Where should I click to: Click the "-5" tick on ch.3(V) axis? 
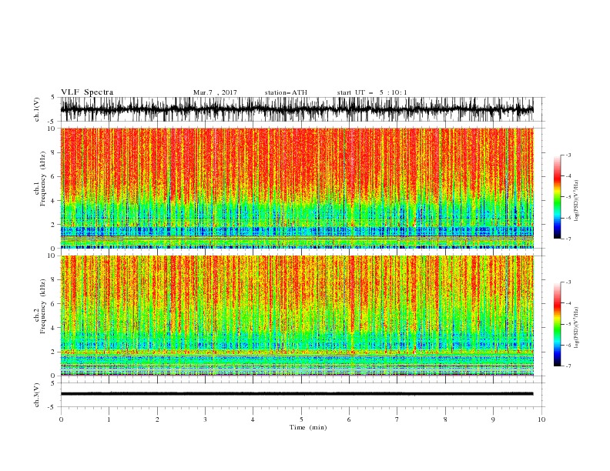(x=52, y=407)
